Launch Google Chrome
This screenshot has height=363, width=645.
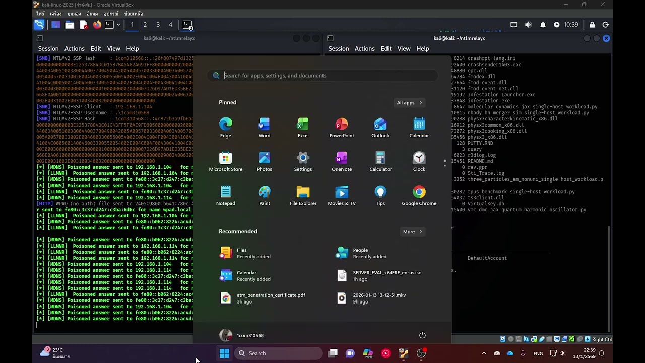(x=419, y=196)
